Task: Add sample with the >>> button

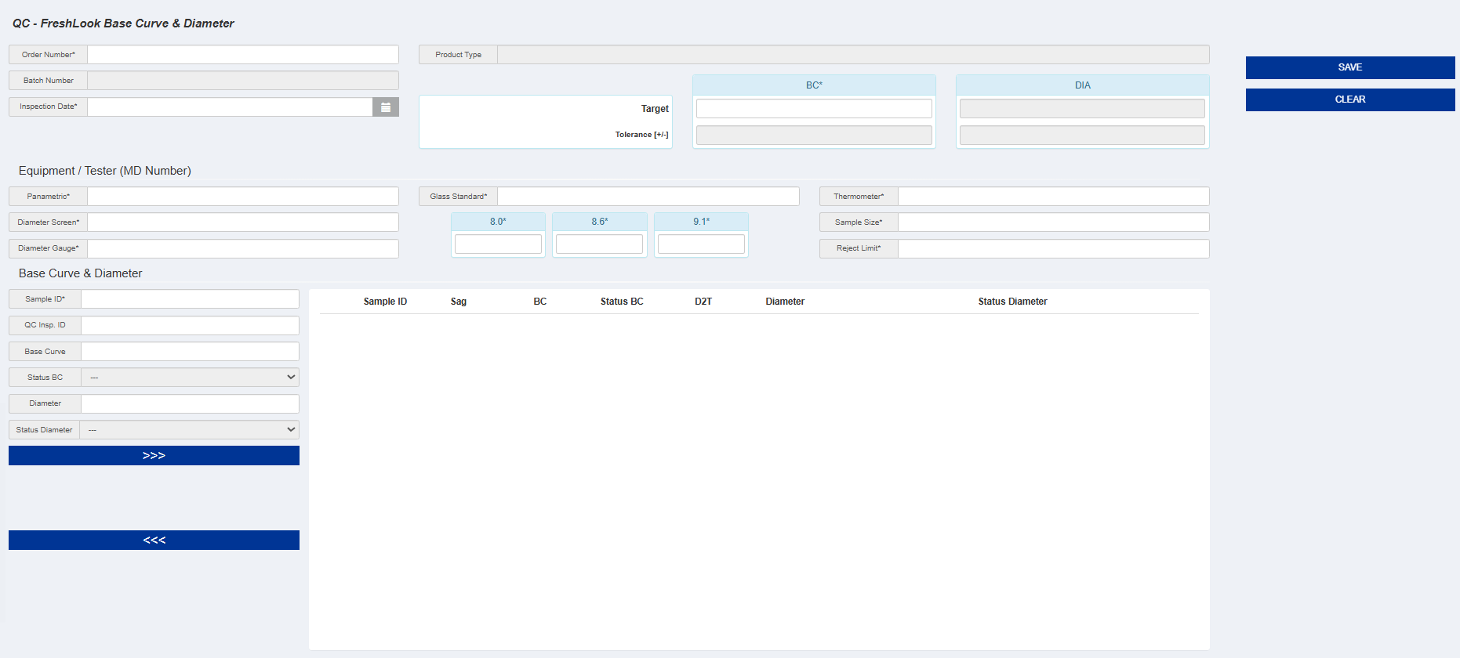Action: [x=154, y=456]
